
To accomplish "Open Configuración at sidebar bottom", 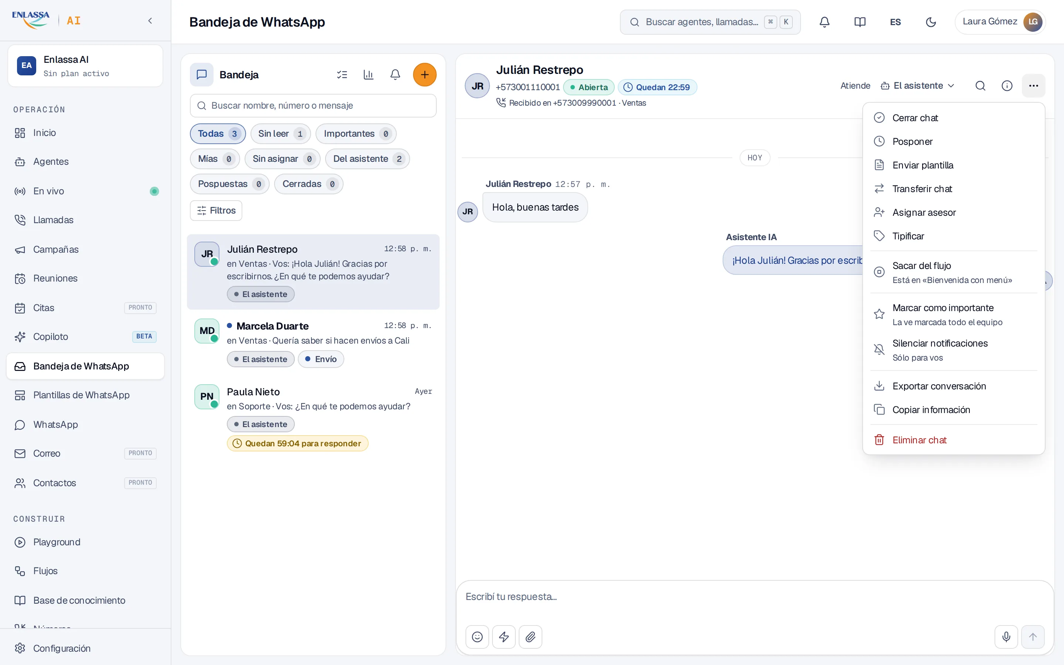I will click(x=85, y=648).
